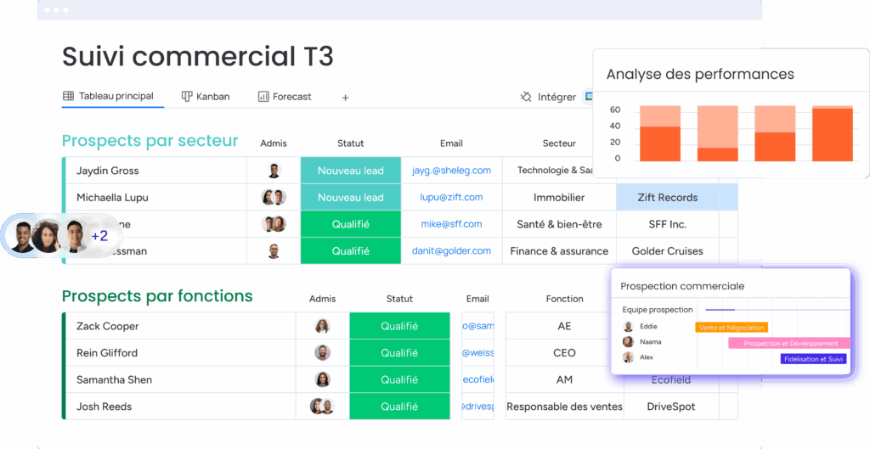Screen dimensions: 870x449
Task: Click the Intégrer plug icon
Action: tap(525, 97)
